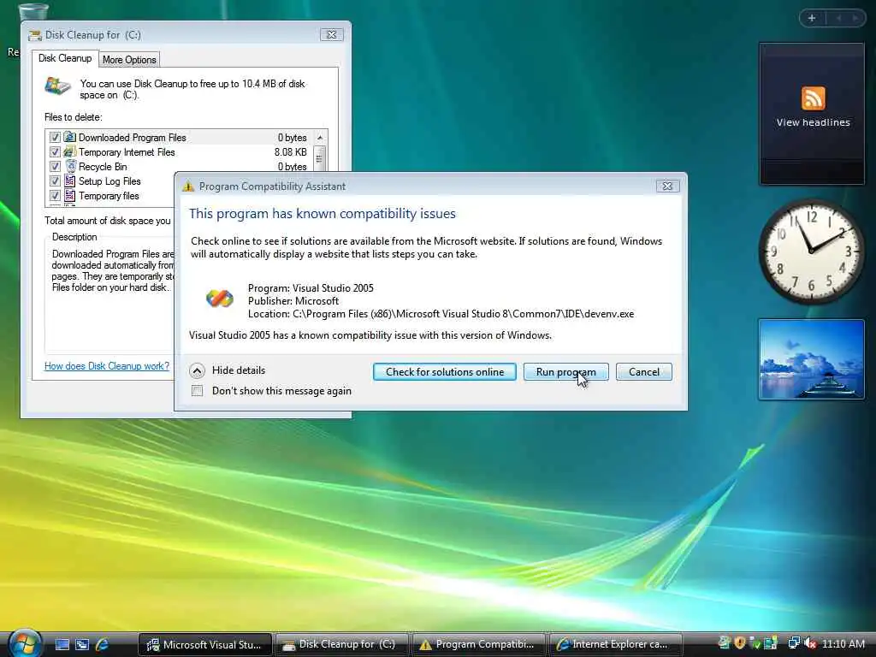Switch to Program Compatibility taskbar button
The image size is (876, 657).
pyautogui.click(x=480, y=645)
